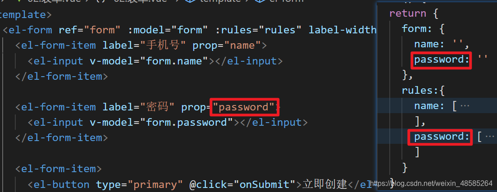
Task: Click the 立即创建 button label text
Action: coord(325,184)
